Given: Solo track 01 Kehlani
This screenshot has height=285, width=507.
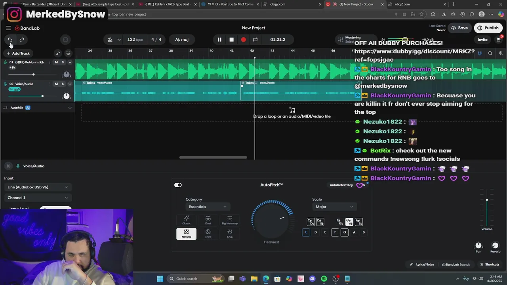Looking at the screenshot, I should pos(63,62).
